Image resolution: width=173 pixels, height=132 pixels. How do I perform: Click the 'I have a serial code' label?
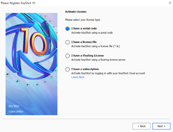tap(84, 28)
